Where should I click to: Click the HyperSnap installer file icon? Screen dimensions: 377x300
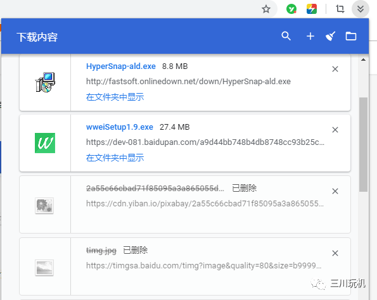(45, 82)
